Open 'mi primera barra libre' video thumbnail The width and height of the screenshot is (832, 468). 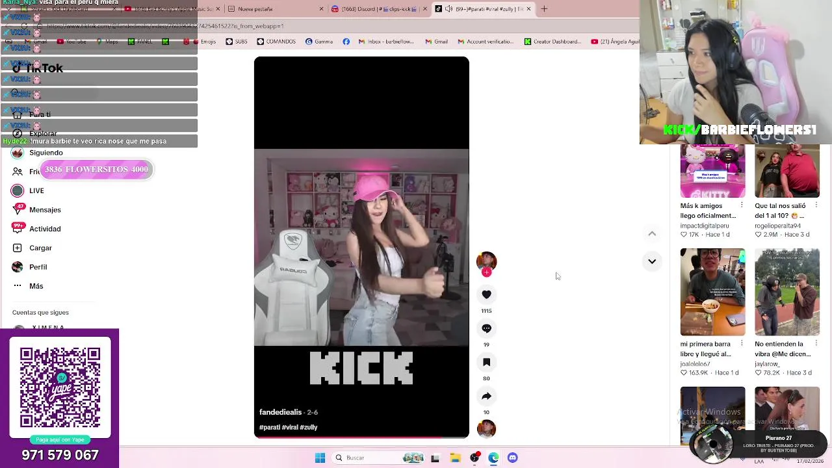(x=712, y=292)
